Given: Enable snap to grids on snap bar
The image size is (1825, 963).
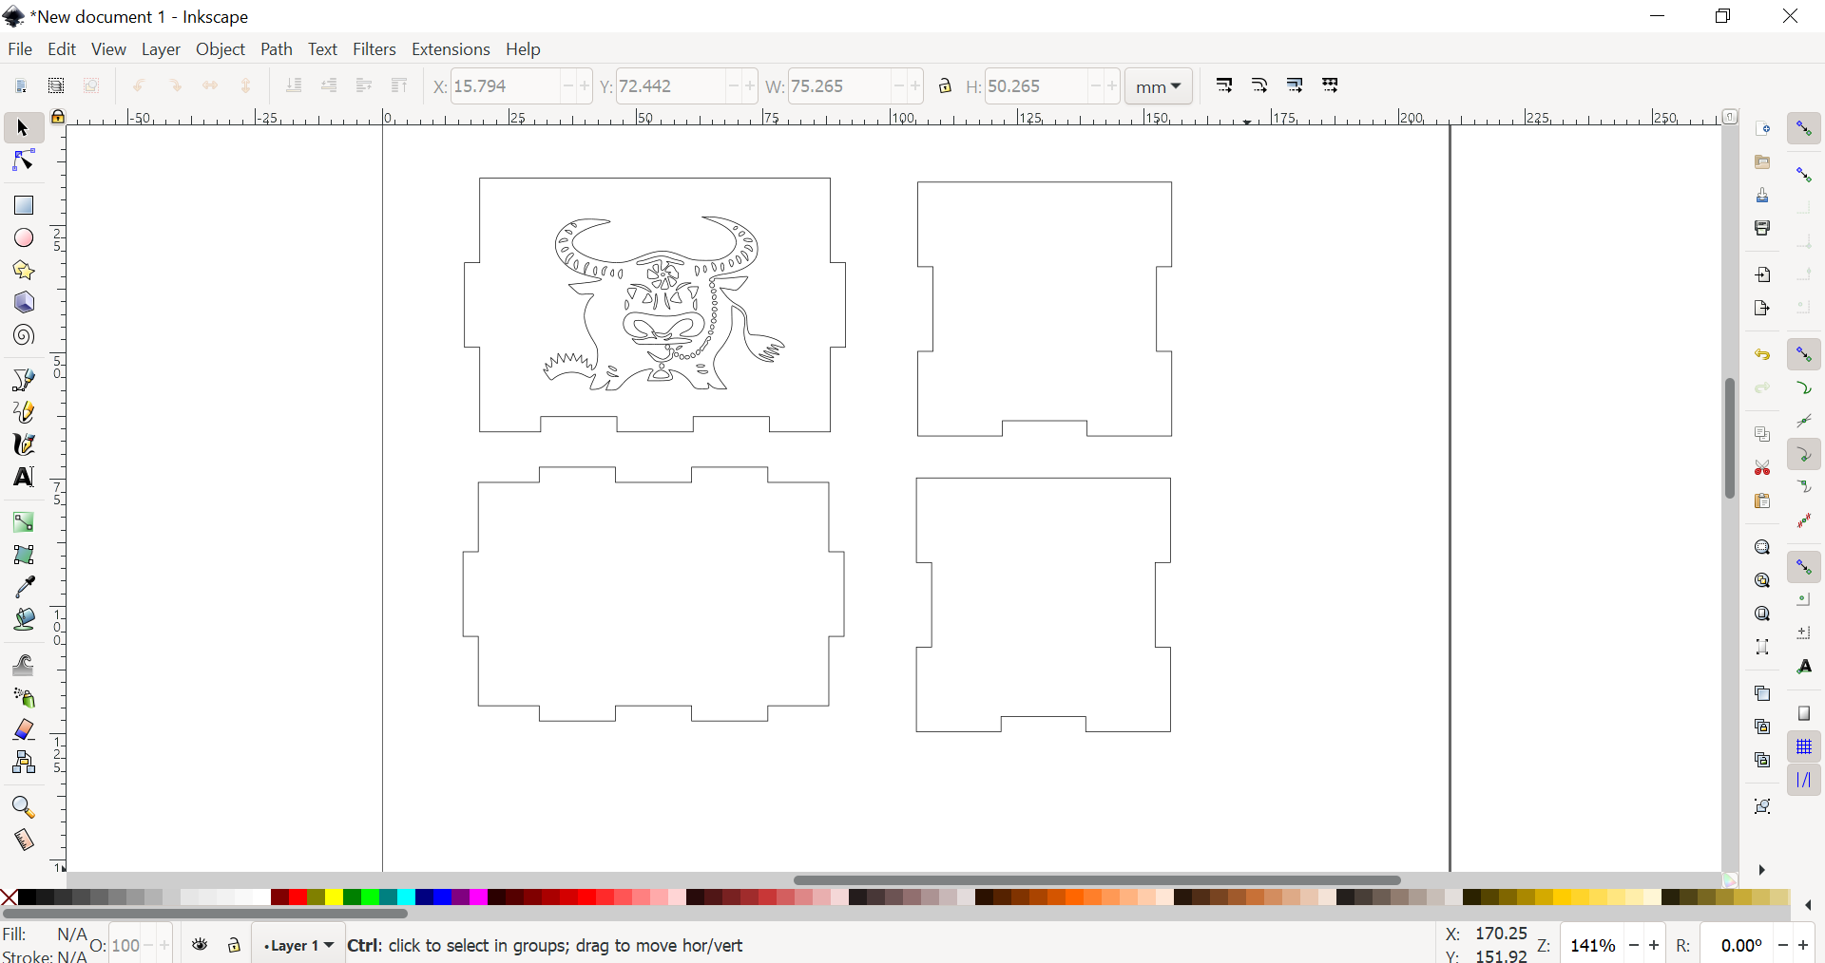Looking at the screenshot, I should [x=1805, y=747].
